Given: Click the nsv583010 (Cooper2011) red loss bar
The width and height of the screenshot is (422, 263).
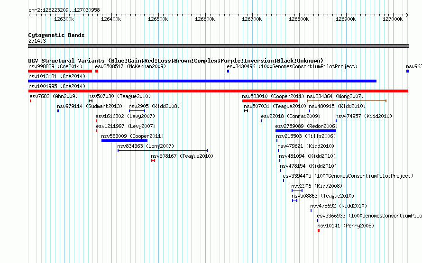Looking at the screenshot, I should [x=270, y=101].
